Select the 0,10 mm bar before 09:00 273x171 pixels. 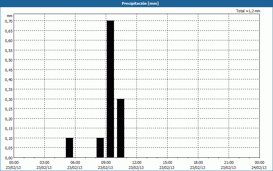pyautogui.click(x=100, y=148)
